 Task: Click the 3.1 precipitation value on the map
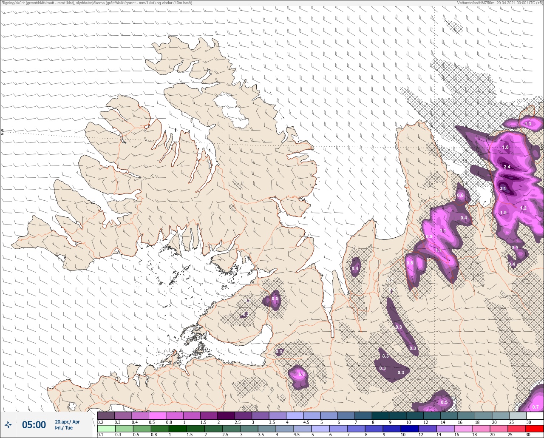point(502,188)
